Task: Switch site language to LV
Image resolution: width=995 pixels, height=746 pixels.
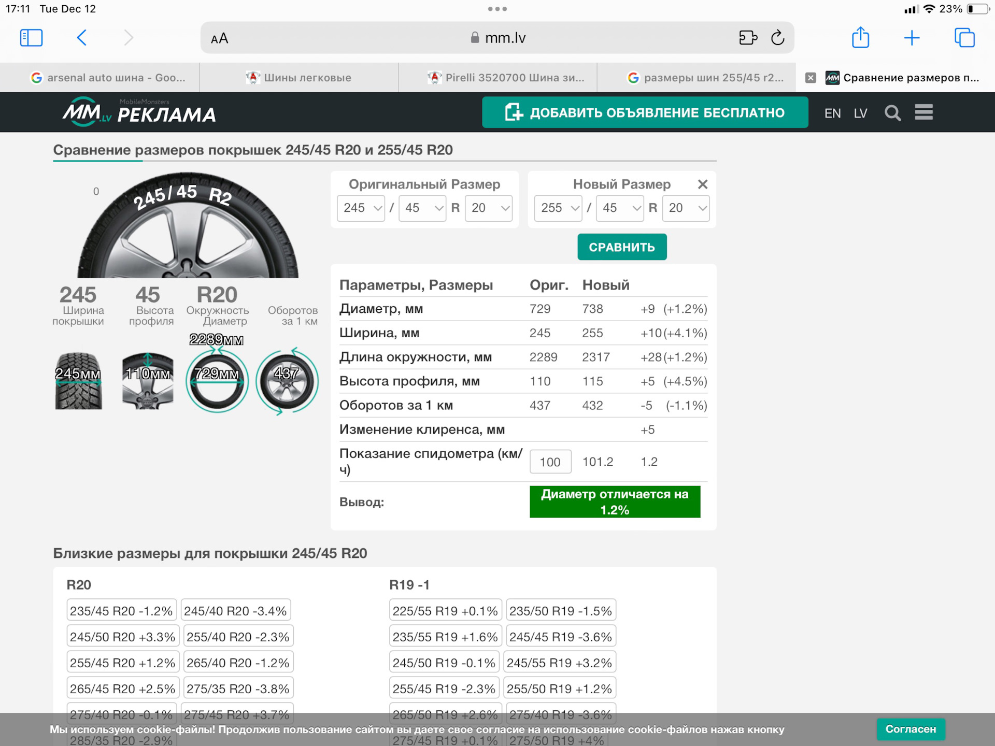Action: pyautogui.click(x=860, y=113)
